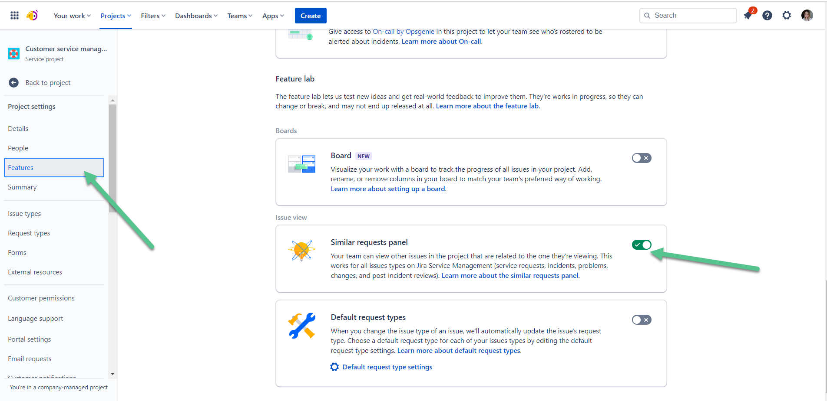Focus the Search input field
The height and width of the screenshot is (401, 827).
688,16
